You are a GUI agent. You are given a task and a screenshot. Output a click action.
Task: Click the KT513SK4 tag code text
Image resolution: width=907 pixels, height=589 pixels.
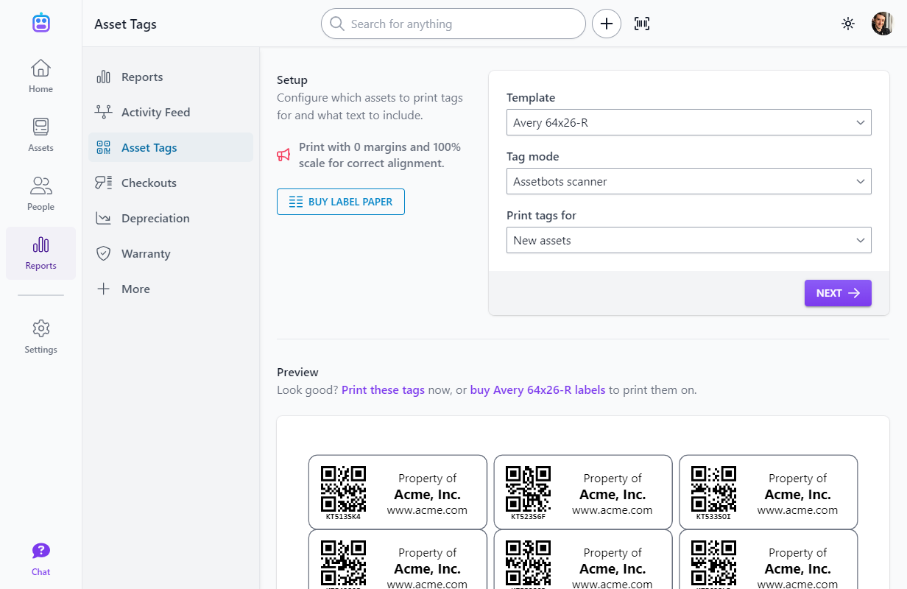[x=343, y=516]
